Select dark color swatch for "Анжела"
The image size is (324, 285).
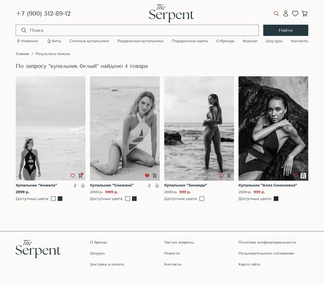click(x=60, y=199)
